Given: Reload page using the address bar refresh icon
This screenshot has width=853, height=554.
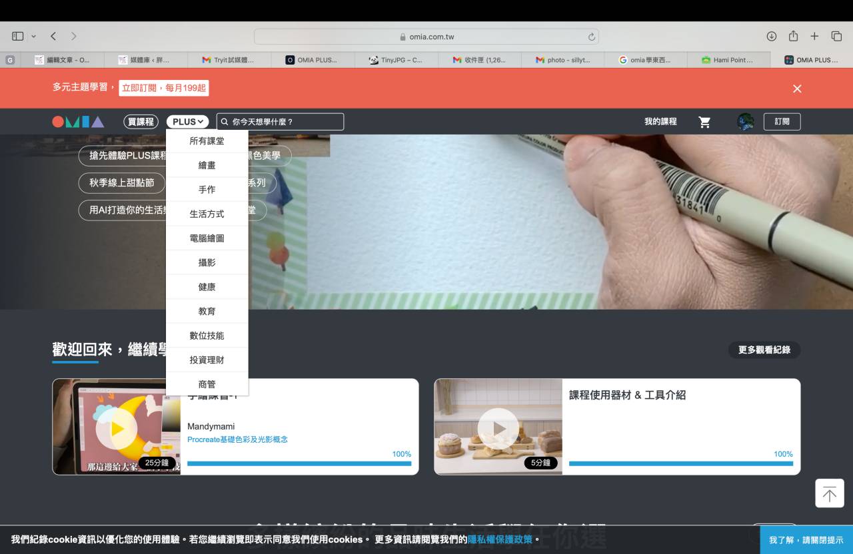Looking at the screenshot, I should coord(591,37).
